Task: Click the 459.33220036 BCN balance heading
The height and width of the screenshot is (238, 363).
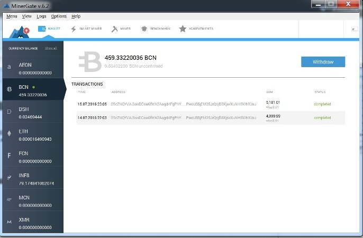Action: (131, 58)
